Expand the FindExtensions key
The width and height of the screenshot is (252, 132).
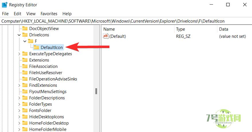19,85
